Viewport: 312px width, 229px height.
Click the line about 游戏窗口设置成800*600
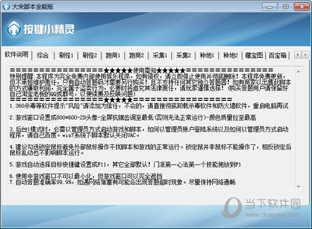133,117
